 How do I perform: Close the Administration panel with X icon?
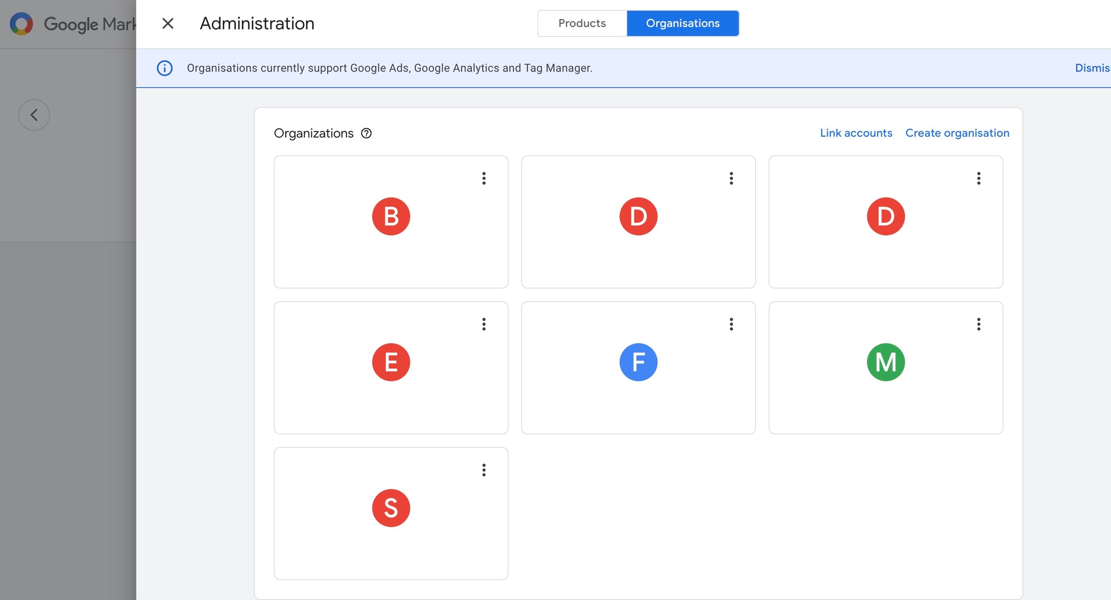coord(168,23)
